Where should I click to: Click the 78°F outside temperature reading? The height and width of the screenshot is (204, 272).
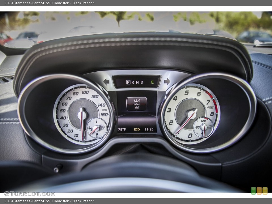122,129
